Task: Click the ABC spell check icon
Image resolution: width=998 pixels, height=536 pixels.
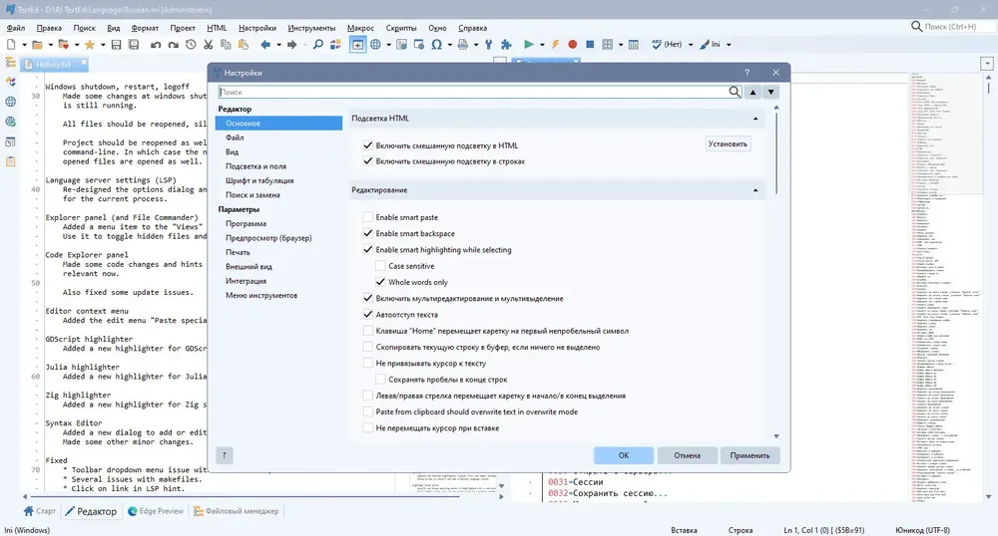Action: point(657,45)
